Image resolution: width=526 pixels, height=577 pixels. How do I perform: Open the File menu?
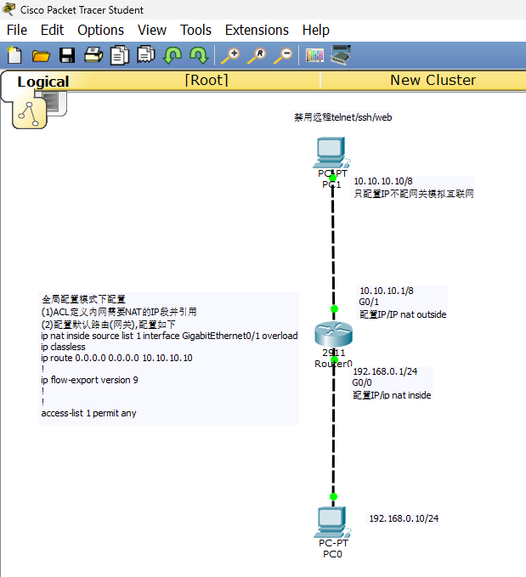17,31
